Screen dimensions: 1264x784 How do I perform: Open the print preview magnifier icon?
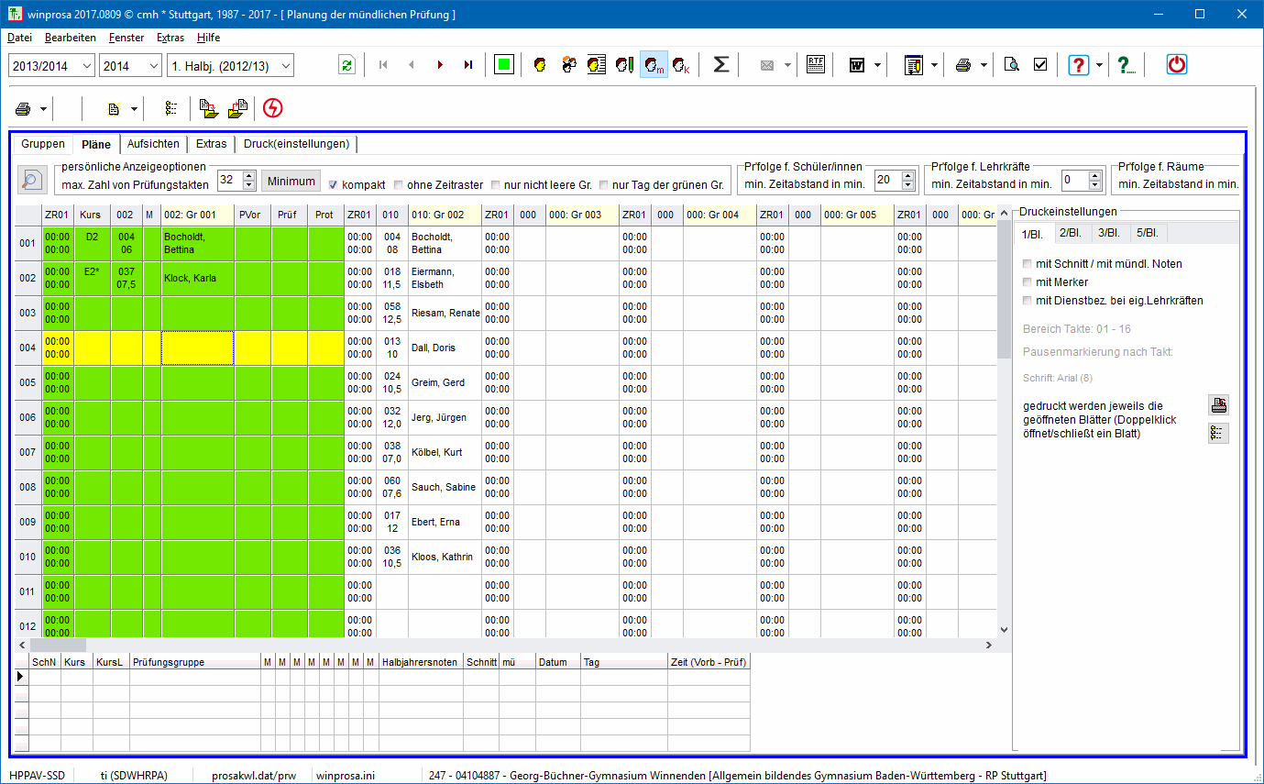click(1011, 65)
